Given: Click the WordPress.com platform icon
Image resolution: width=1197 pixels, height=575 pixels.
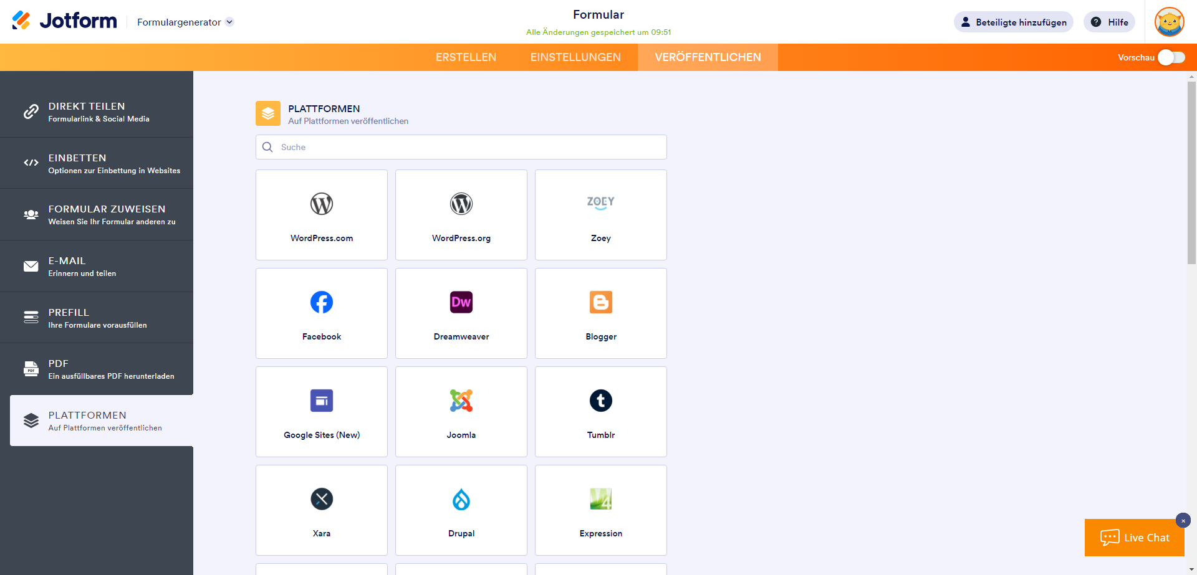Looking at the screenshot, I should (322, 204).
